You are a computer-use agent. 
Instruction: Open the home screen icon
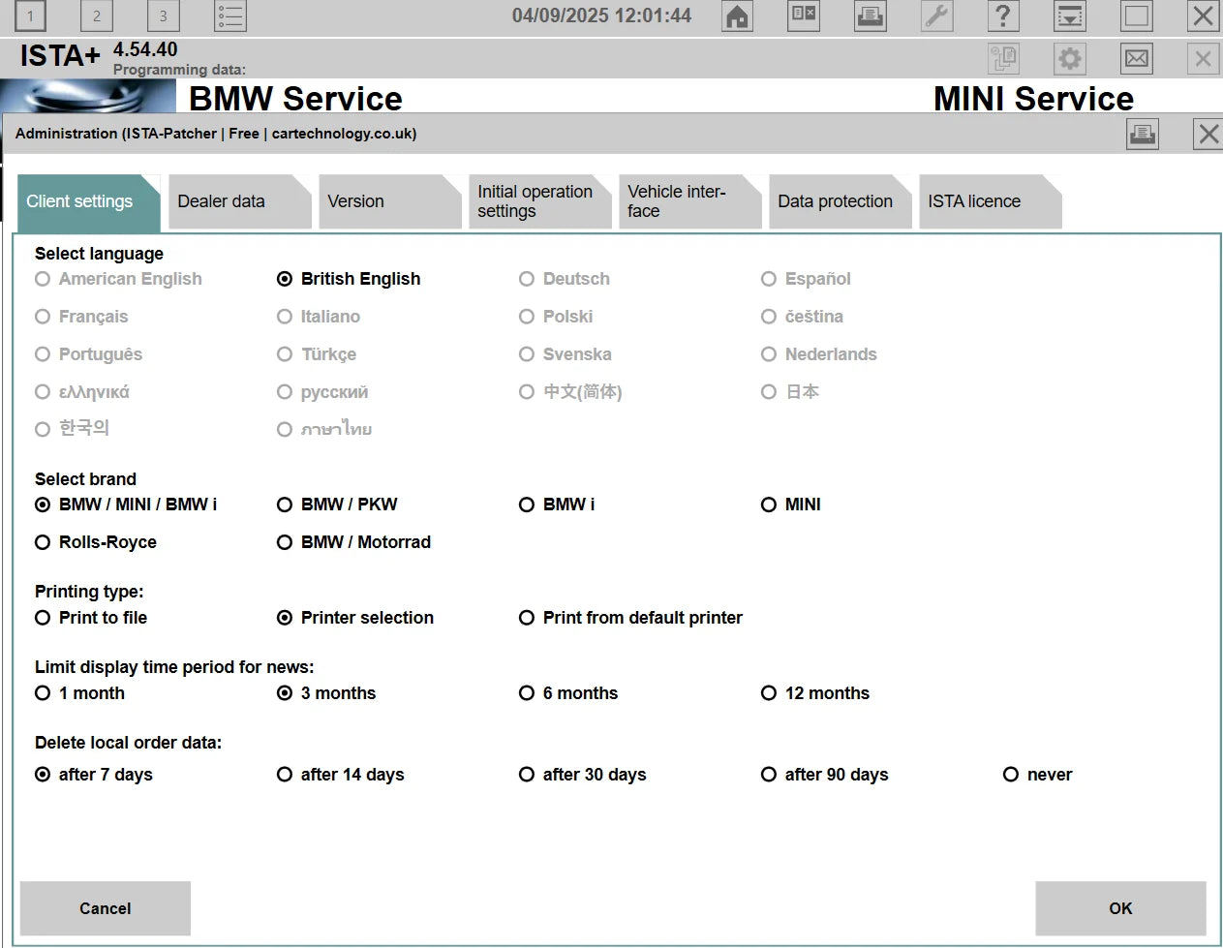(x=736, y=16)
